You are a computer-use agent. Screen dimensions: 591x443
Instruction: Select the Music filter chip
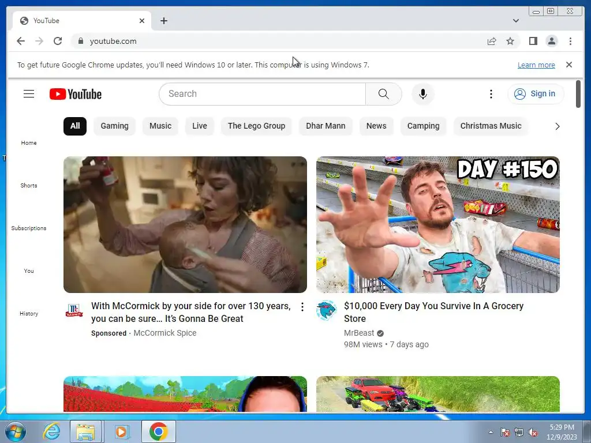[160, 126]
